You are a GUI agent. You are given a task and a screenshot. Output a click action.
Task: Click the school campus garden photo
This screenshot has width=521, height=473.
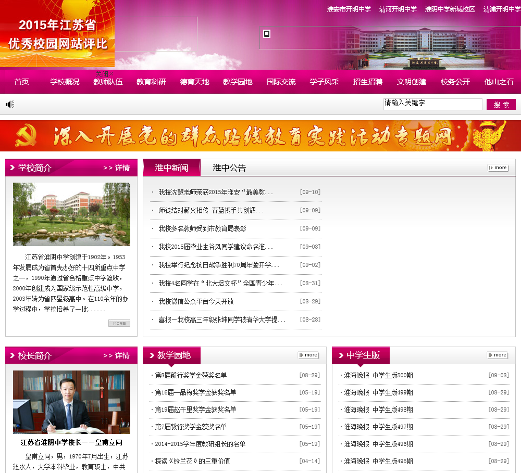click(x=71, y=214)
